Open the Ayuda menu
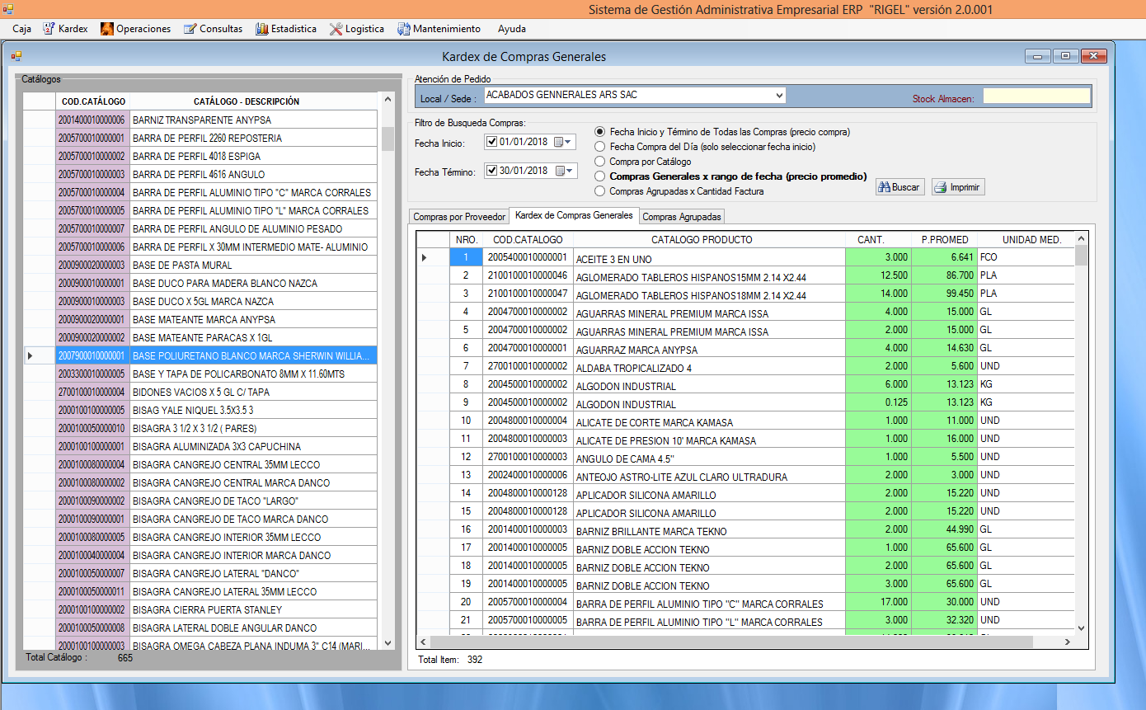Image resolution: width=1146 pixels, height=710 pixels. click(511, 28)
